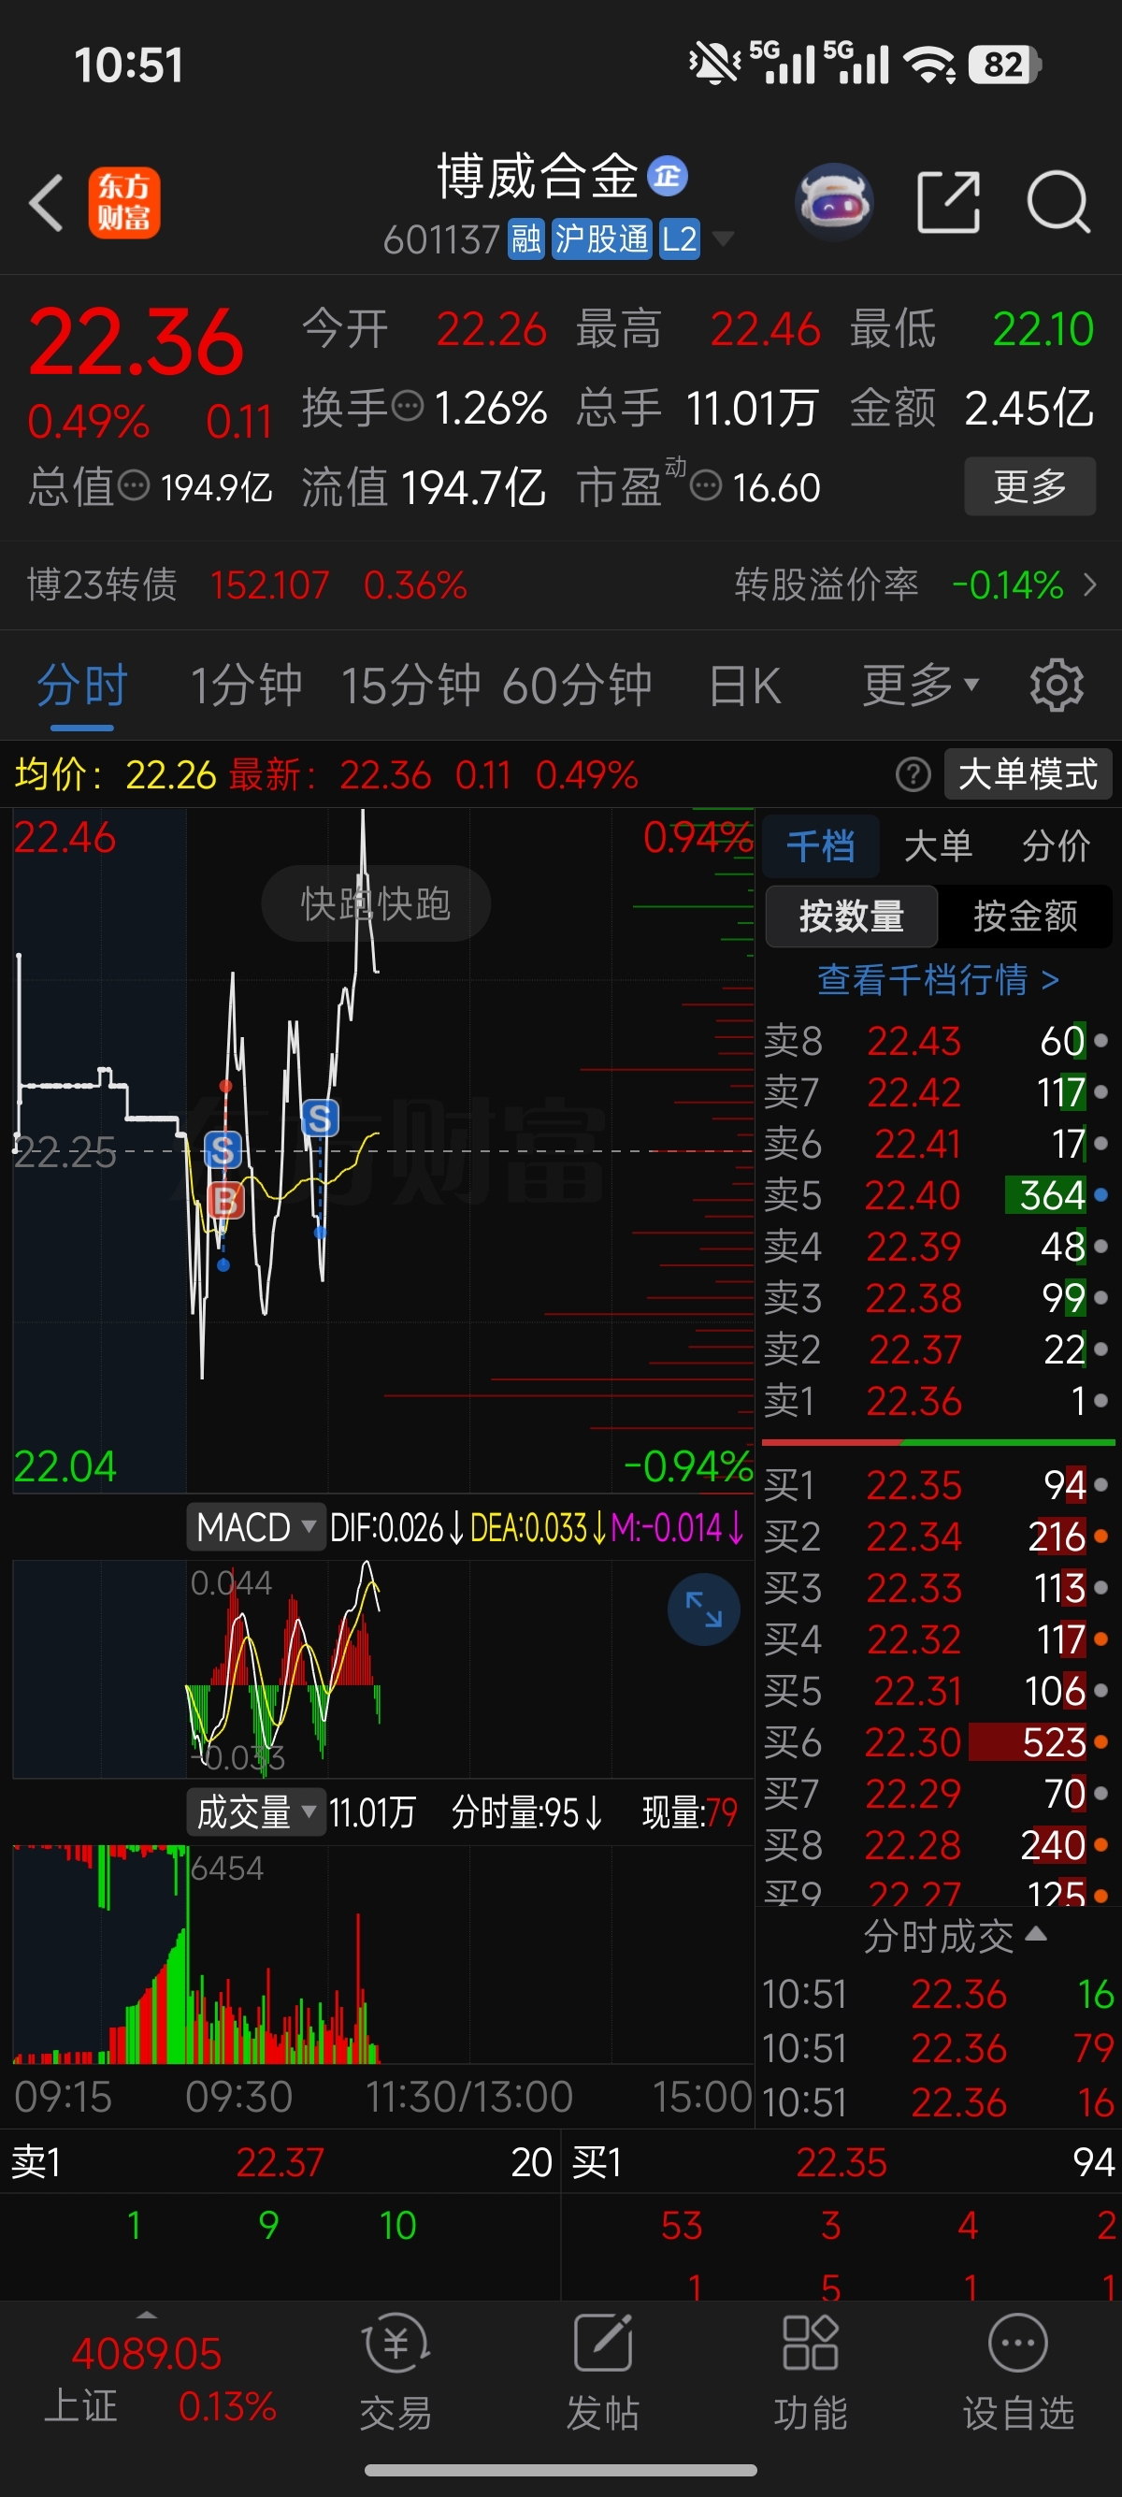Image resolution: width=1122 pixels, height=2497 pixels.
Task: Tap the S sell marker near 22.25 line
Action: point(223,1150)
